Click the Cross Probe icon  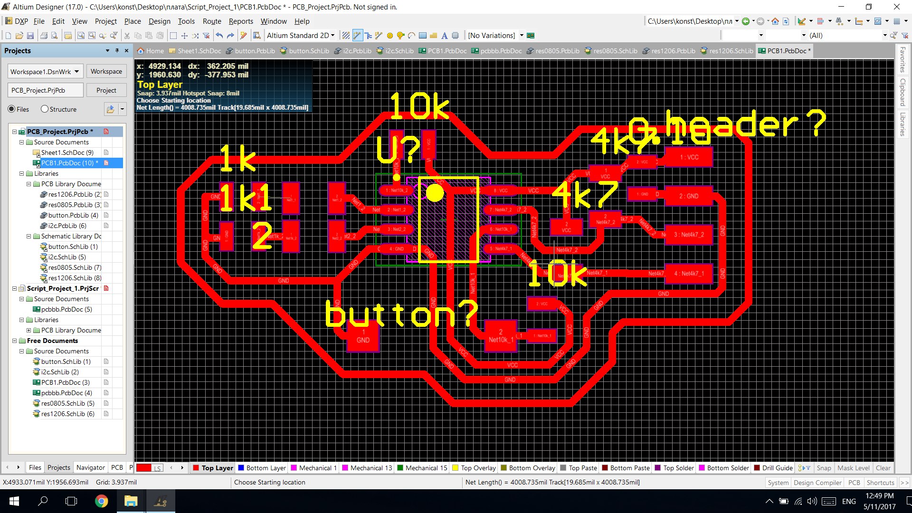[244, 36]
